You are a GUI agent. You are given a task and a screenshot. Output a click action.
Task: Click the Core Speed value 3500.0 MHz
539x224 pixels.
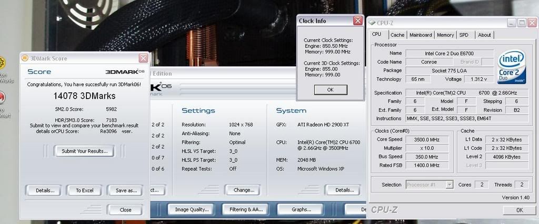427,140
